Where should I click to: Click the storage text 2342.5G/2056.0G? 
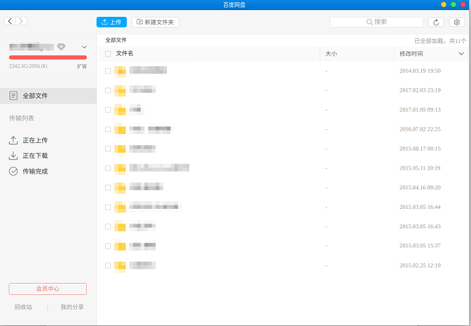point(28,66)
